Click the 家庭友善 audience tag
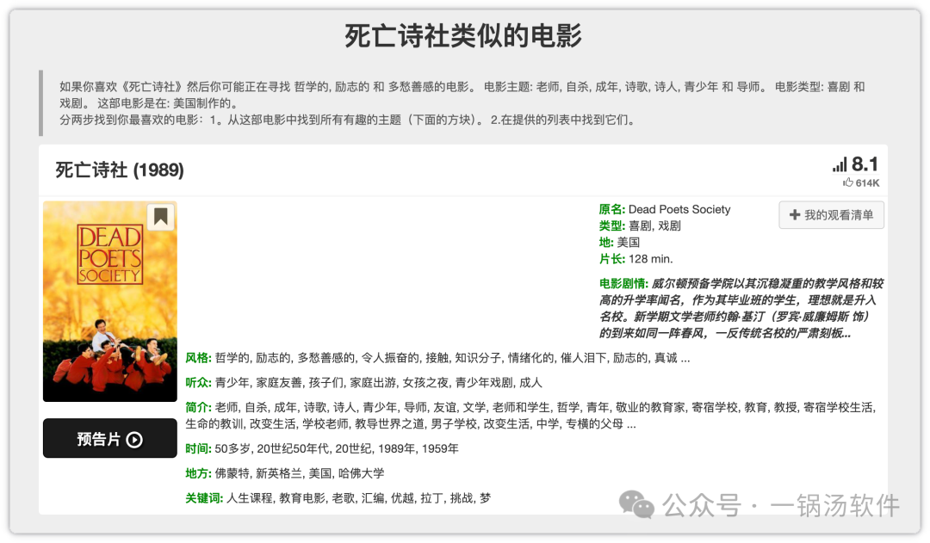The width and height of the screenshot is (930, 543). click(274, 382)
